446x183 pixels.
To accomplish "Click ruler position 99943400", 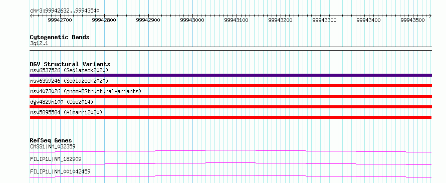I will [x=369, y=20].
